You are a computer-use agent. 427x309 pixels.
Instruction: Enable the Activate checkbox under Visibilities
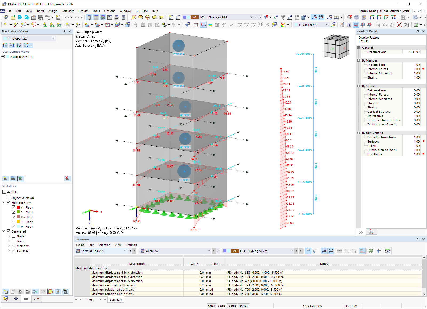click(x=4, y=192)
